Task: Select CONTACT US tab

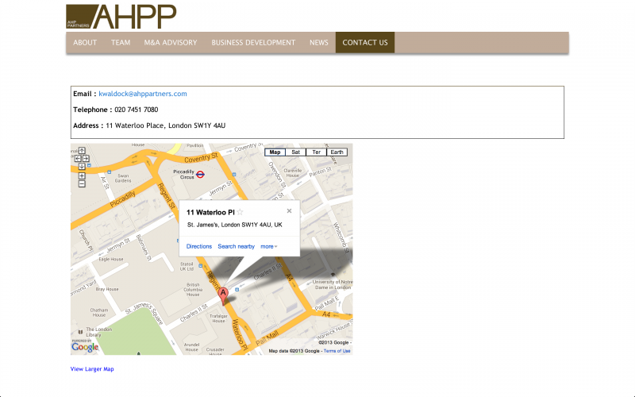Action: click(365, 43)
